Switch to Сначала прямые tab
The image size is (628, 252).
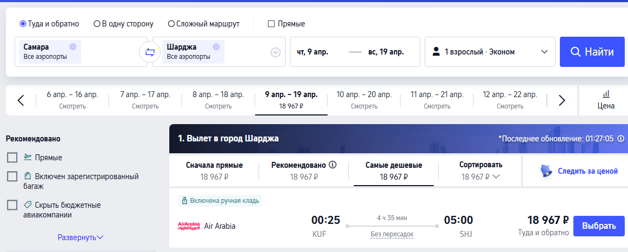click(214, 170)
